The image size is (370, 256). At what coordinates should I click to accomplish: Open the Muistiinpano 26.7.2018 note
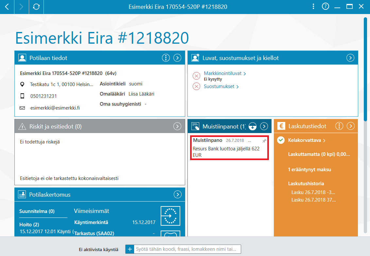pos(229,148)
